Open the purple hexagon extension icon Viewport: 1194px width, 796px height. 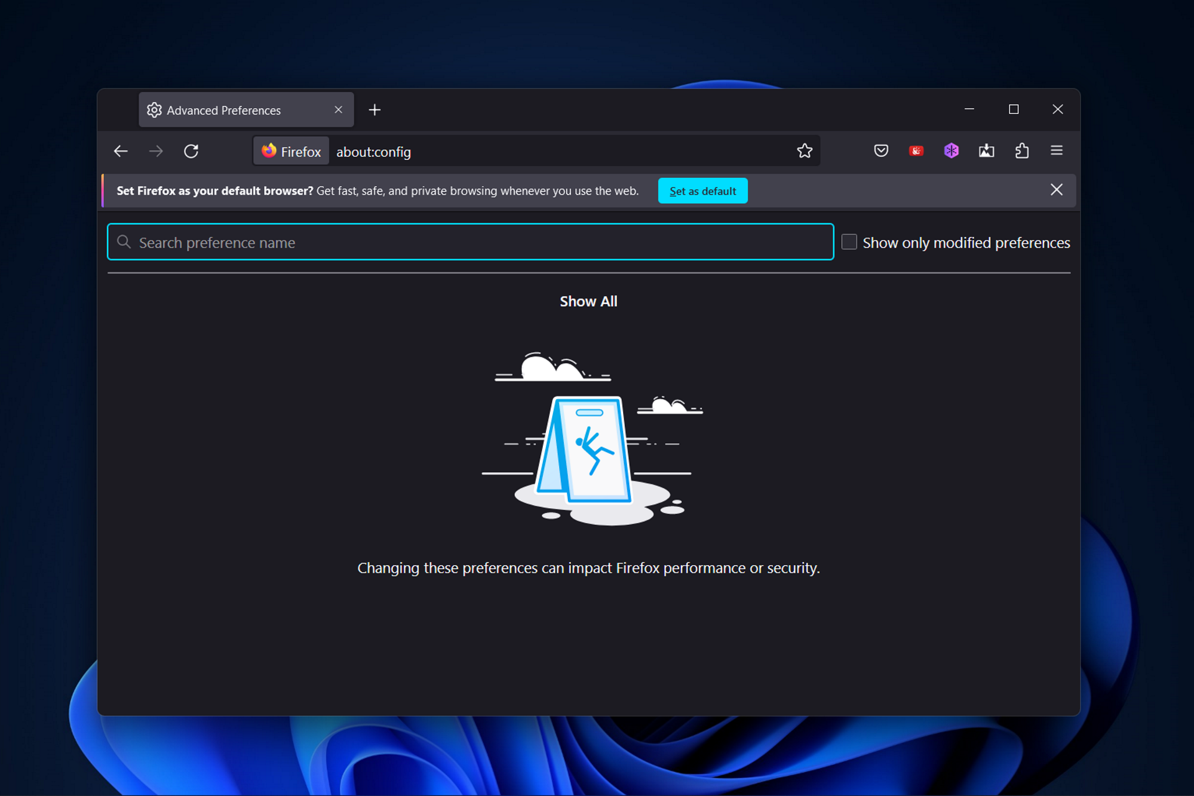tap(951, 150)
